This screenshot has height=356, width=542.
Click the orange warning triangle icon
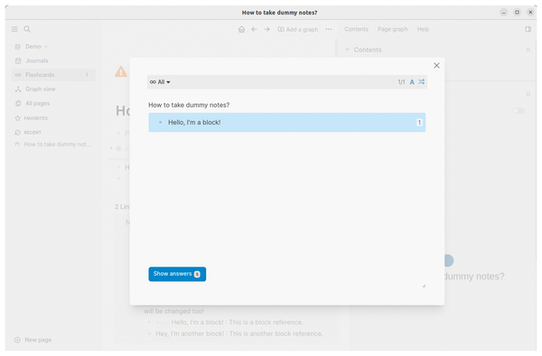tap(121, 71)
